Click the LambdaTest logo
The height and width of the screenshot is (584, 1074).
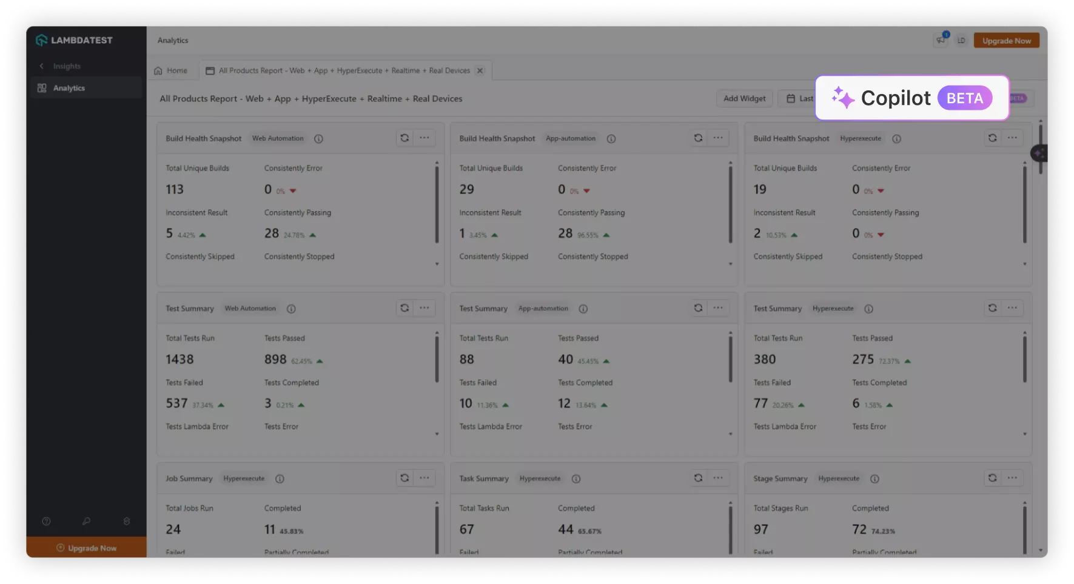pos(74,41)
